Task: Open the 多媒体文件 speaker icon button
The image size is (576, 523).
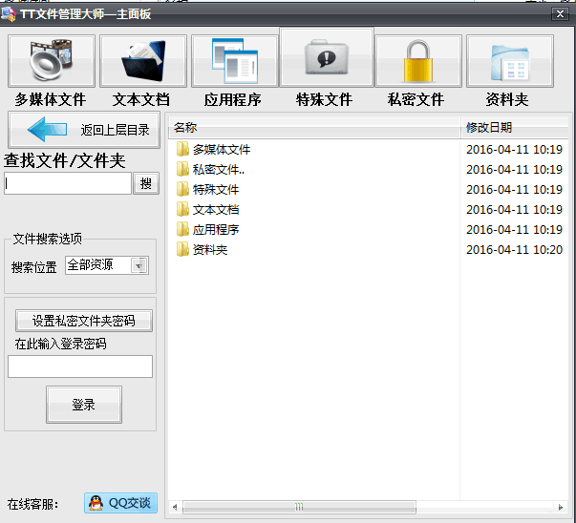Action: (52, 61)
